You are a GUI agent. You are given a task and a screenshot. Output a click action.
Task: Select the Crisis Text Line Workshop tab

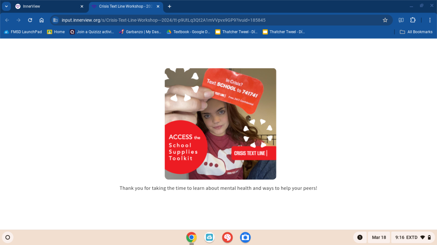point(125,6)
